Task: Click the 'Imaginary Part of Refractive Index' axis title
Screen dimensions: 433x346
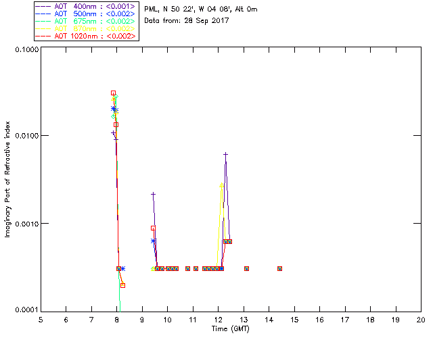Action: [x=7, y=179]
